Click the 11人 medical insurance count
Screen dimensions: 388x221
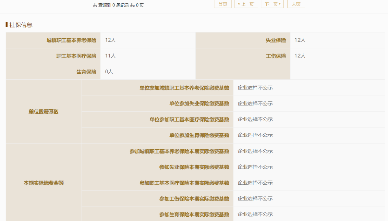coord(110,56)
